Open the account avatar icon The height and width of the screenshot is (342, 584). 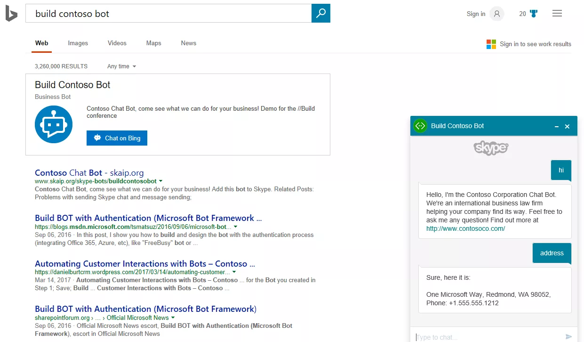pyautogui.click(x=497, y=14)
